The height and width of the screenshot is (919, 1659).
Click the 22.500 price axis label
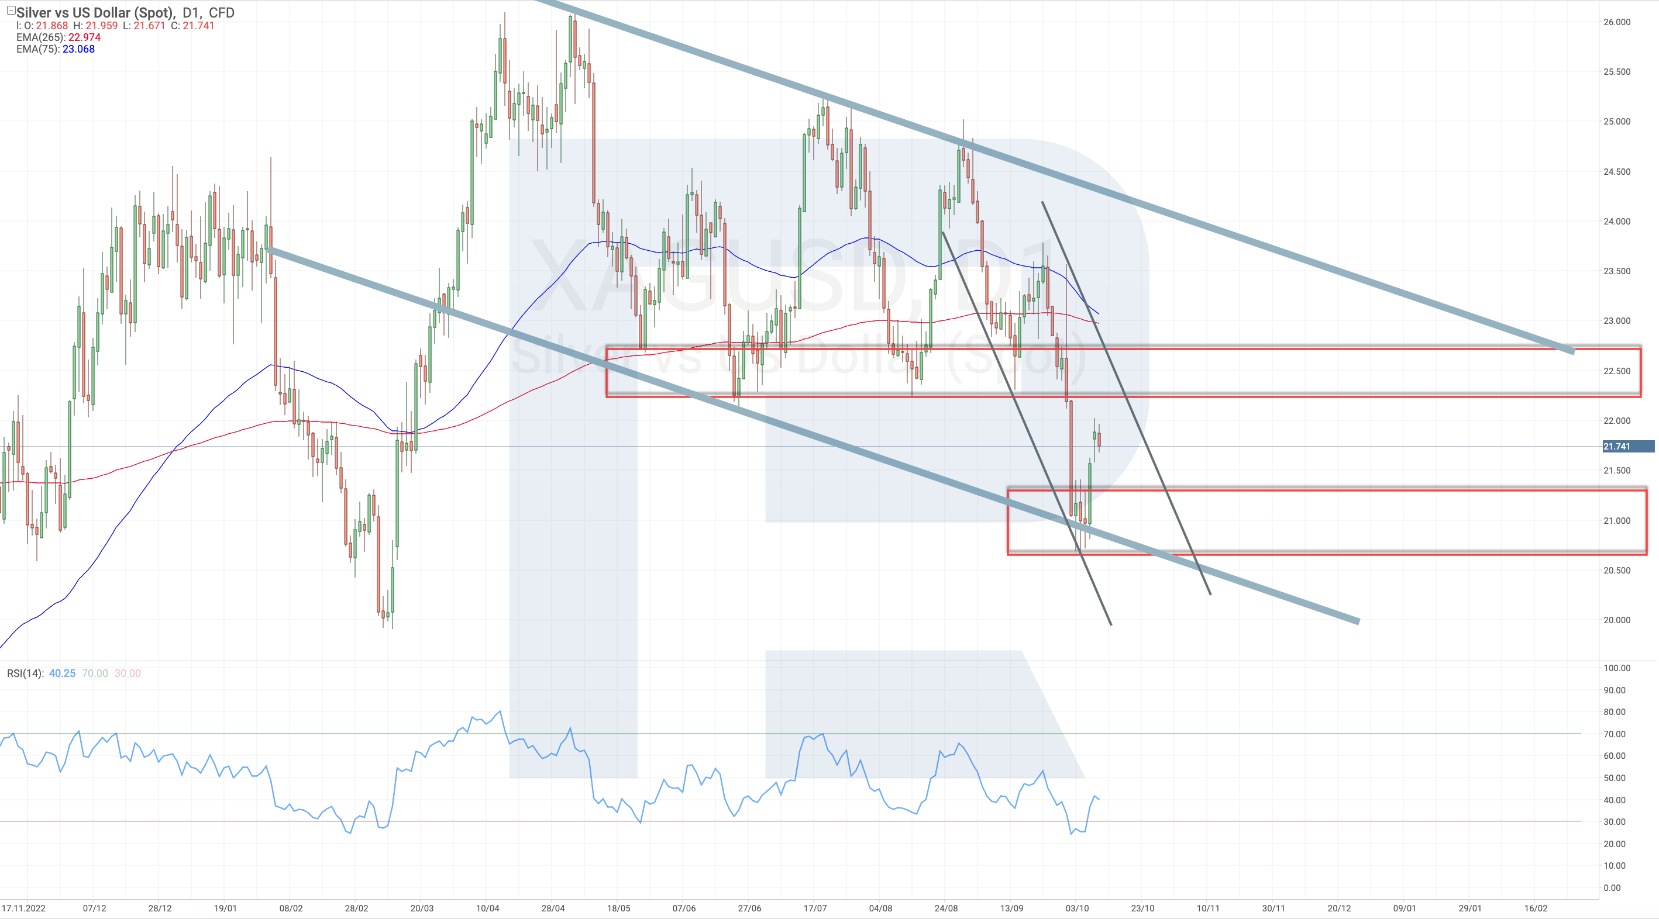tap(1616, 371)
